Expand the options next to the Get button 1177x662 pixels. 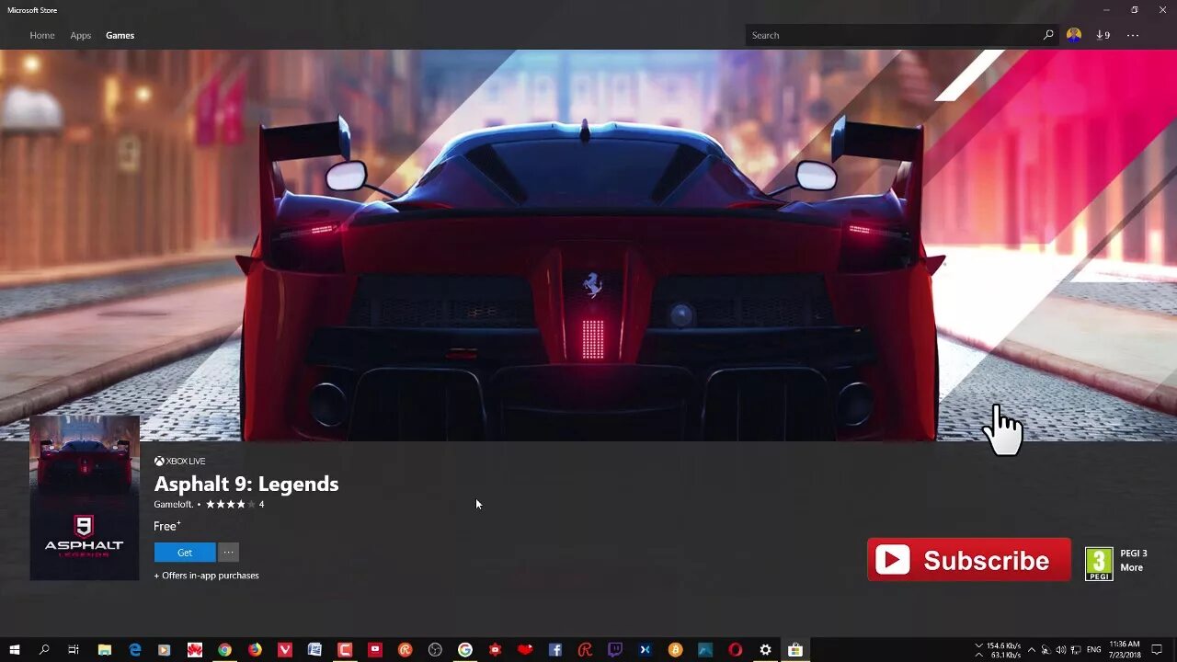tap(227, 552)
